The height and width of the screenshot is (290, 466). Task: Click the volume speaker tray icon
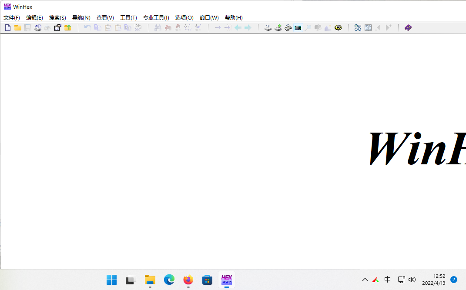[x=412, y=280]
